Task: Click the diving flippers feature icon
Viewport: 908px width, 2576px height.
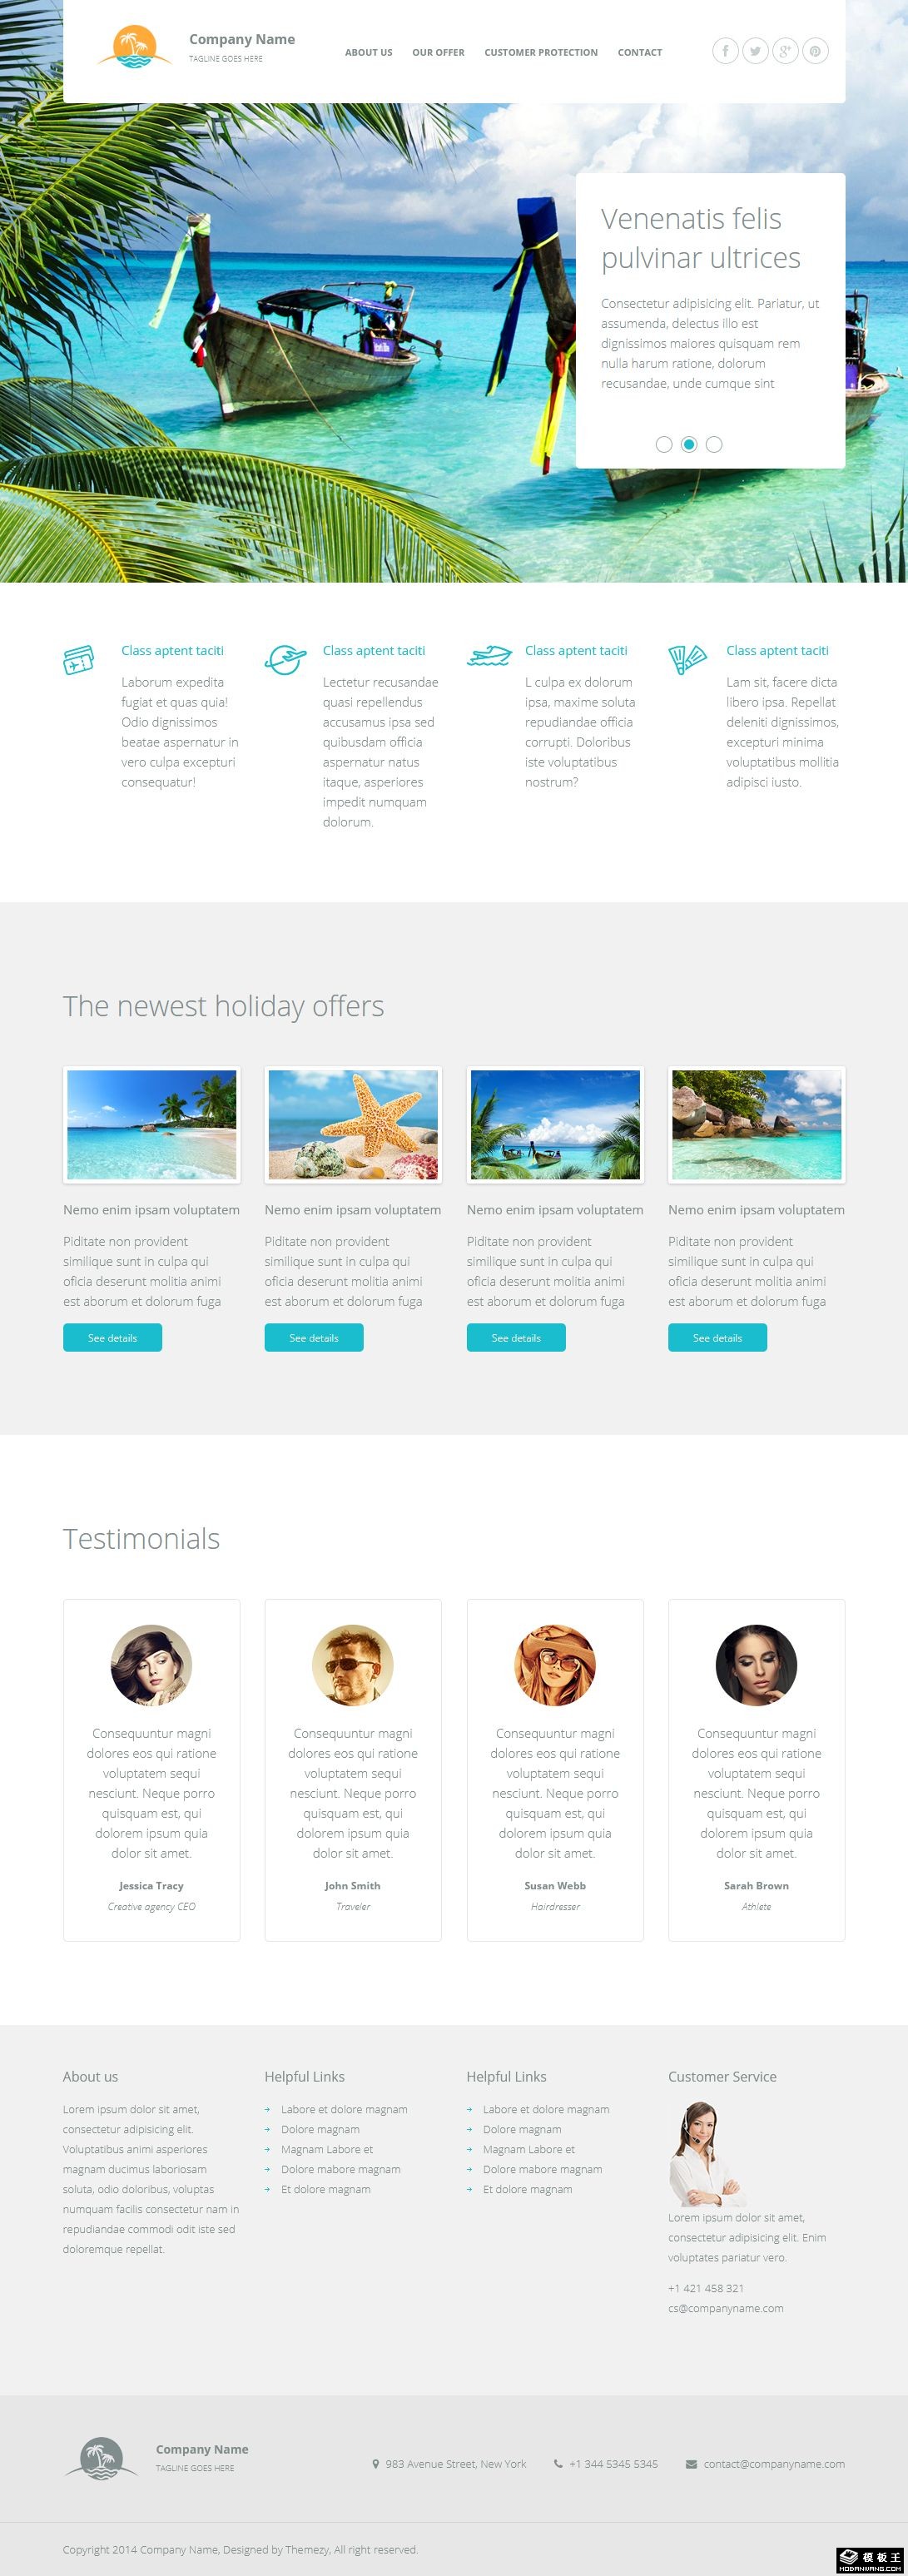Action: click(687, 660)
